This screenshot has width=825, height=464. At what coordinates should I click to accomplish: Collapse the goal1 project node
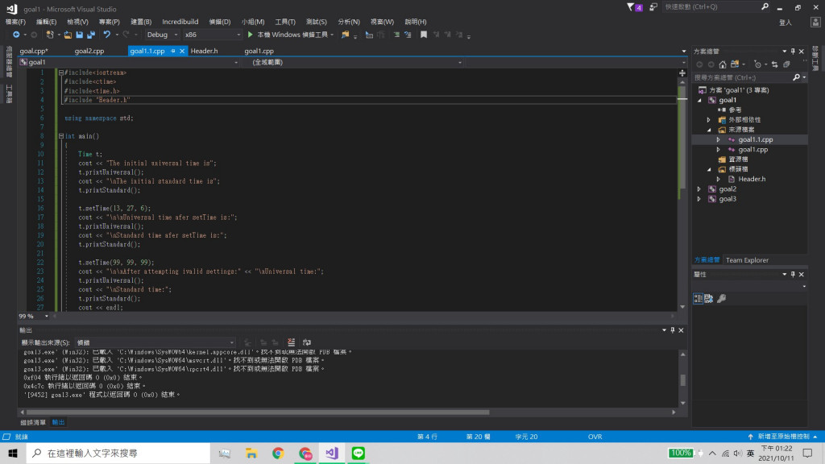point(699,100)
